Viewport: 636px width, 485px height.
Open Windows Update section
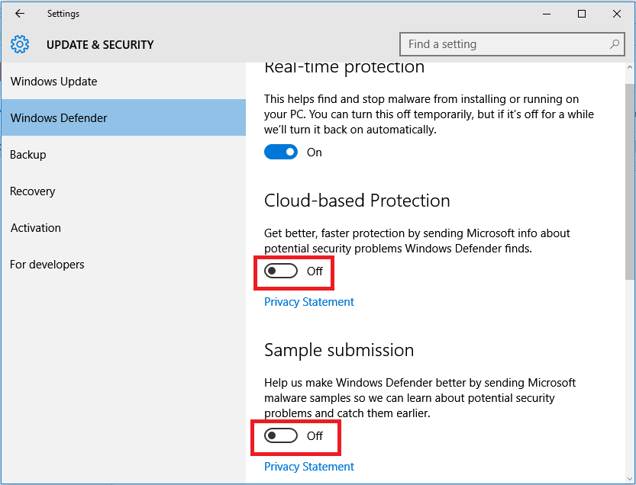[x=124, y=82]
